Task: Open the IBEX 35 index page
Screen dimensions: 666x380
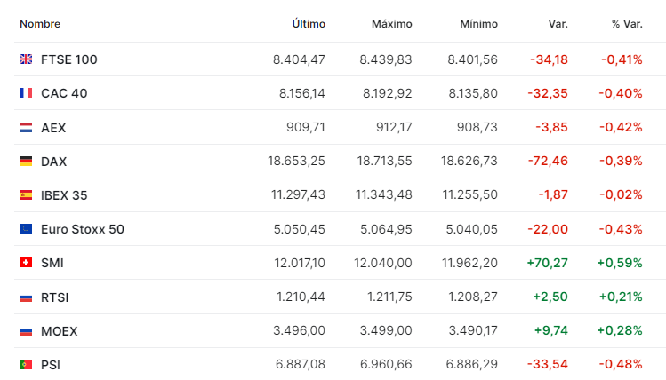Action: [x=64, y=195]
